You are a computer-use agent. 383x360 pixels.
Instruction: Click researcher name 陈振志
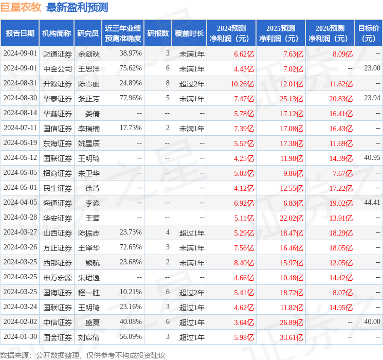89,233
